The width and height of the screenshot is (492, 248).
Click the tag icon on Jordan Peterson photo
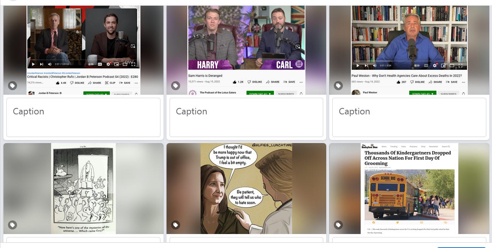(x=12, y=86)
